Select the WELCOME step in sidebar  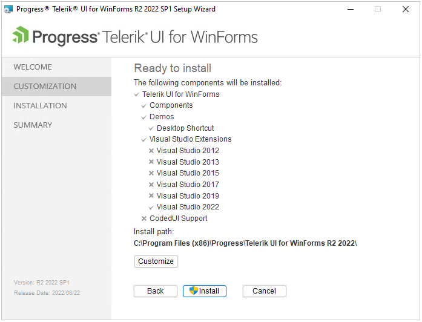click(56, 67)
